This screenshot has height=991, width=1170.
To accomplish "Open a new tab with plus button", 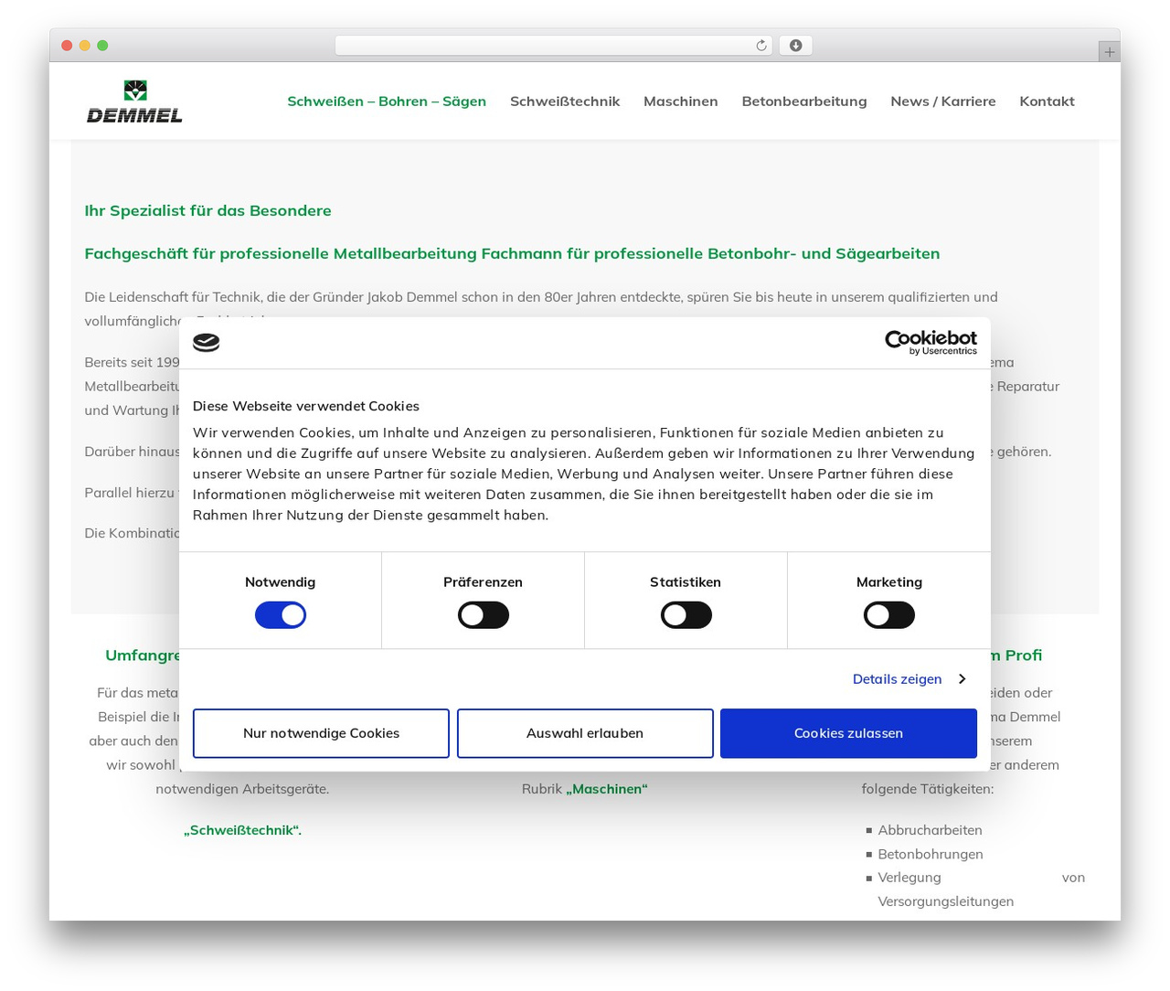I will tap(1109, 52).
